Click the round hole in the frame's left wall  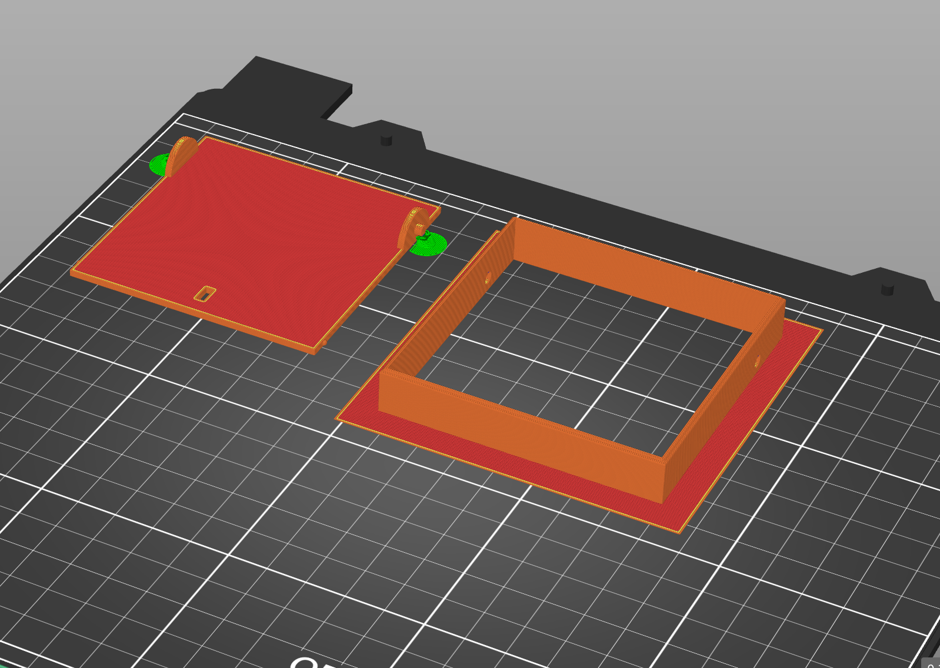click(x=488, y=278)
